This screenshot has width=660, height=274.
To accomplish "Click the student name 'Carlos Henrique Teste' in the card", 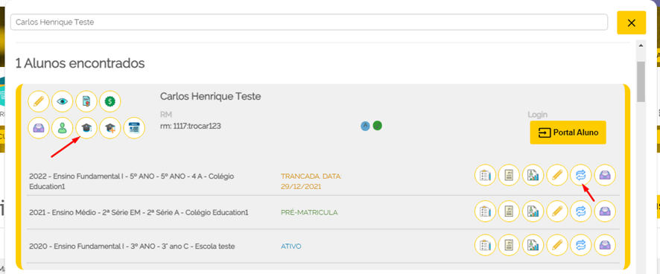I will pyautogui.click(x=211, y=96).
